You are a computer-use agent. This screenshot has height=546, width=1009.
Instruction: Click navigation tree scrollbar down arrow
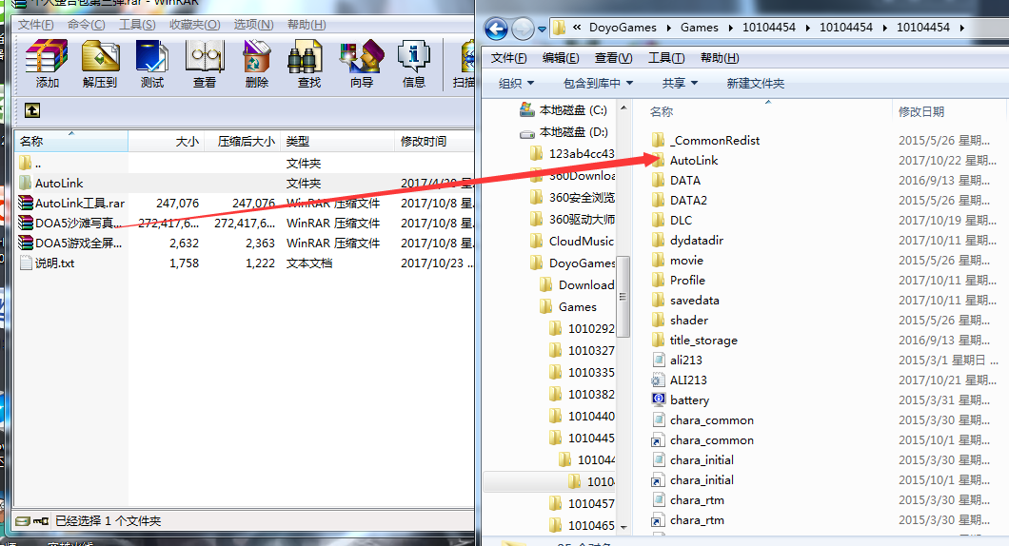coord(623,527)
